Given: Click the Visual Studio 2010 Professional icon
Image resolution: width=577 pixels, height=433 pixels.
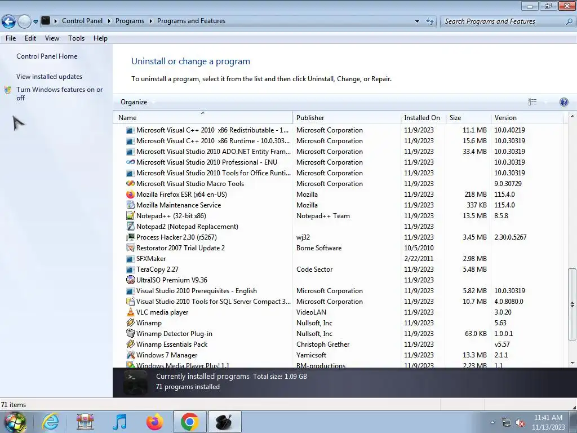Looking at the screenshot, I should pos(130,162).
